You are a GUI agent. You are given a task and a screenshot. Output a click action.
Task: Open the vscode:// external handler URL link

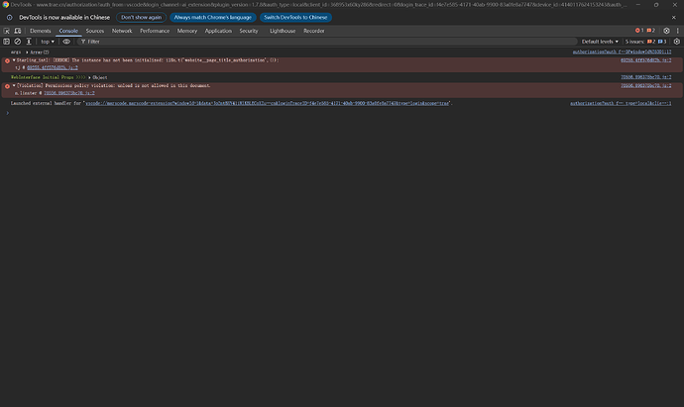point(267,103)
